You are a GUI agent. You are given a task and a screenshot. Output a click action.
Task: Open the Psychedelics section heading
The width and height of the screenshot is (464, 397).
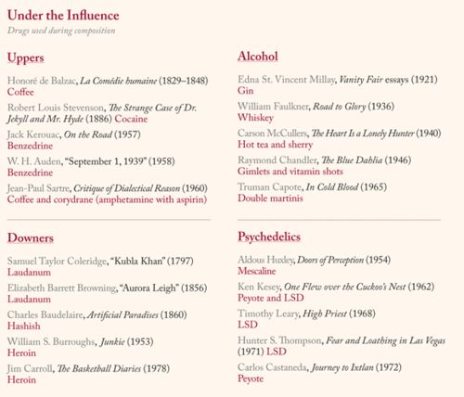pyautogui.click(x=269, y=237)
